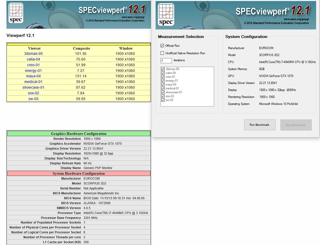This screenshot has width=320, height=245.
Task: Open the catia-04 results link
Action: click(33, 59)
